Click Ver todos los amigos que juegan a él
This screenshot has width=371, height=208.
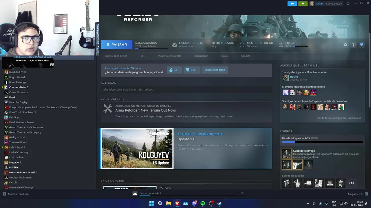coord(339,118)
